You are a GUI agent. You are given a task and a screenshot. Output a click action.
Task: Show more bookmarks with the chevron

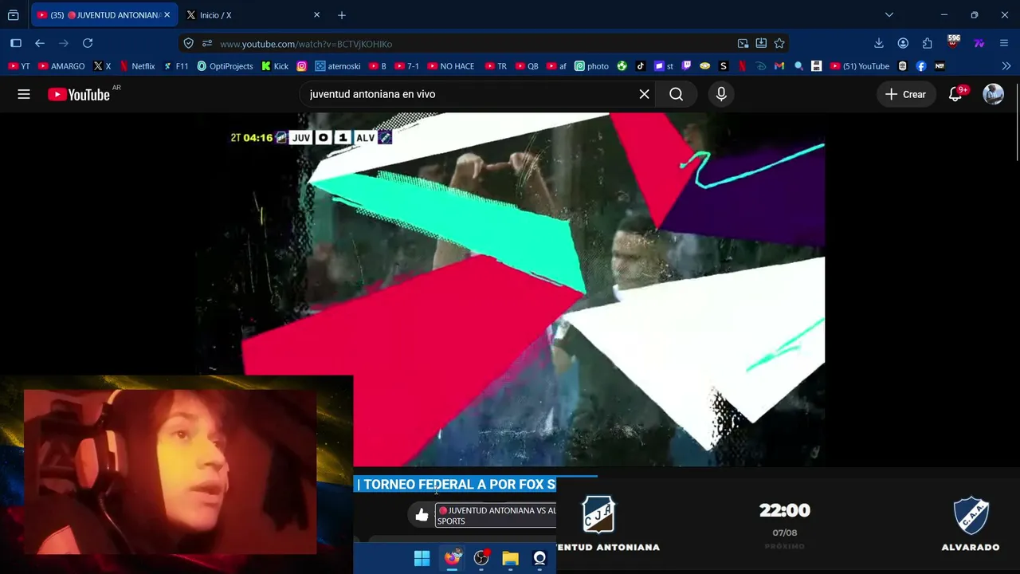(x=1006, y=66)
